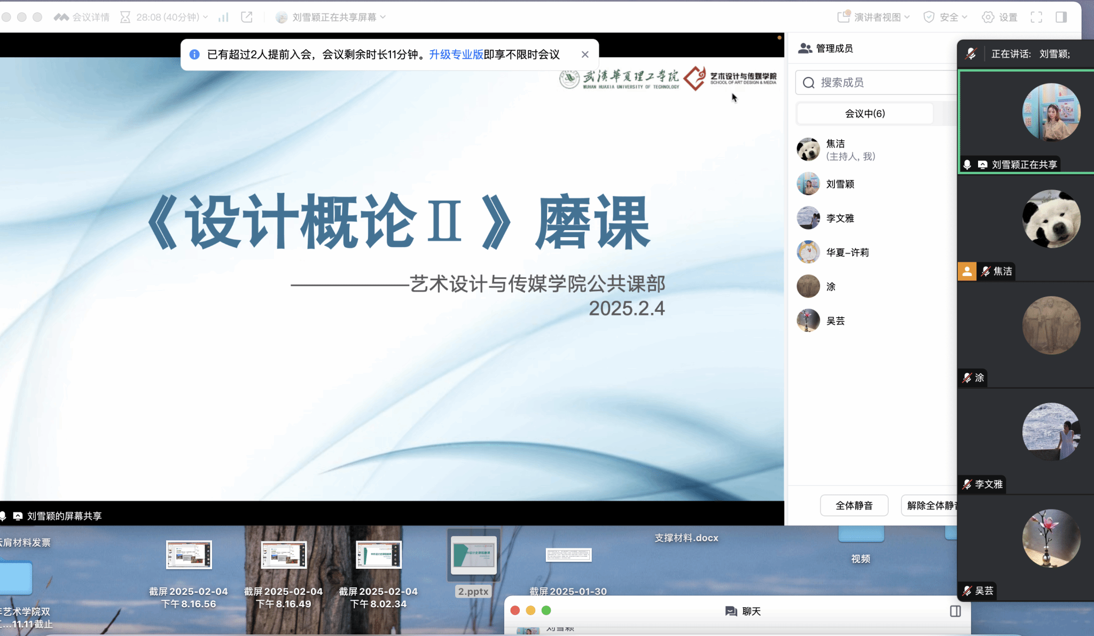Click the 全体静音 button
Image resolution: width=1094 pixels, height=636 pixels.
point(854,505)
